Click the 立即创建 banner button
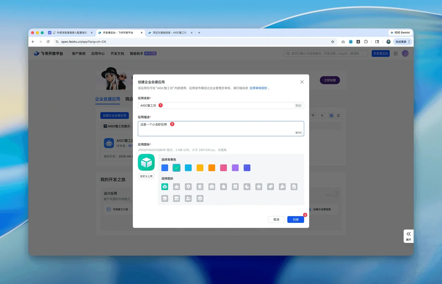The height and width of the screenshot is (284, 442). 330,80
